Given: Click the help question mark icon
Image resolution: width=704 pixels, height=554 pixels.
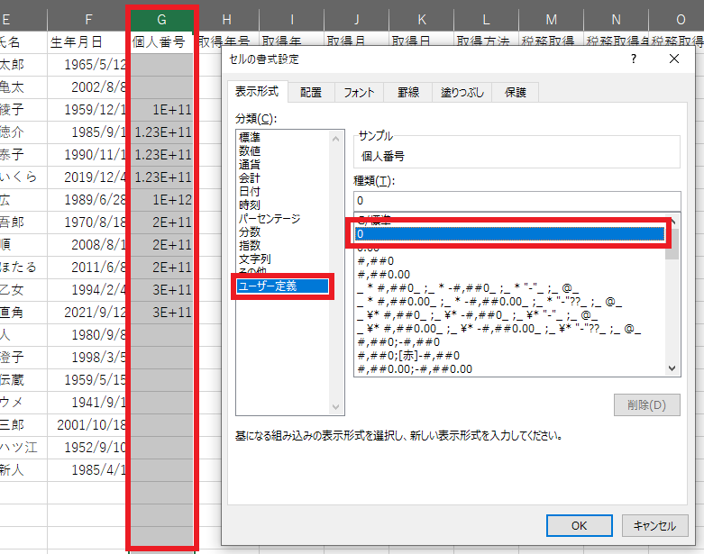Looking at the screenshot, I should coord(634,59).
